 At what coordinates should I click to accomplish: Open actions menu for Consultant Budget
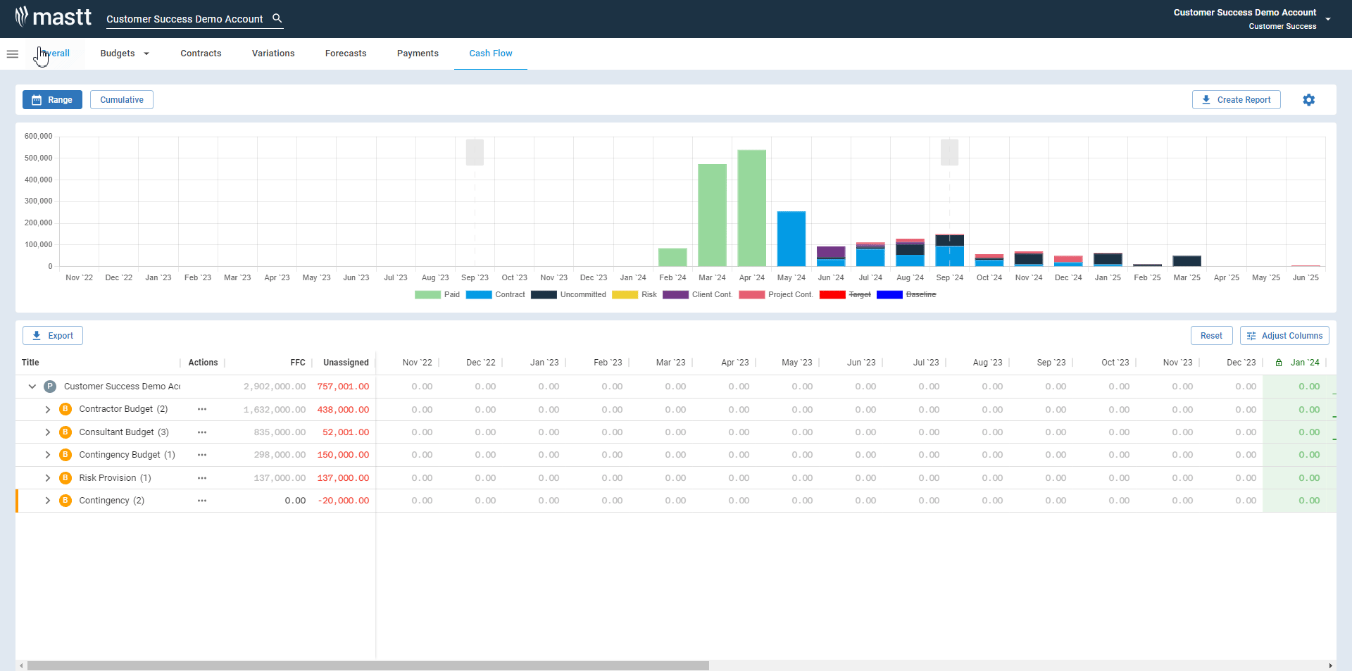[202, 432]
